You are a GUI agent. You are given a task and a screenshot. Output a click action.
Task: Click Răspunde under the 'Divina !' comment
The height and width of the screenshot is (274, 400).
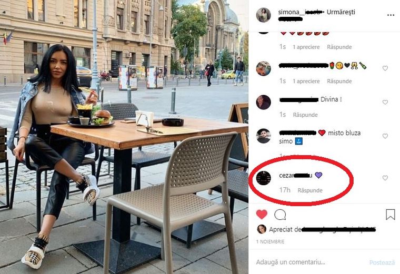(x=305, y=115)
